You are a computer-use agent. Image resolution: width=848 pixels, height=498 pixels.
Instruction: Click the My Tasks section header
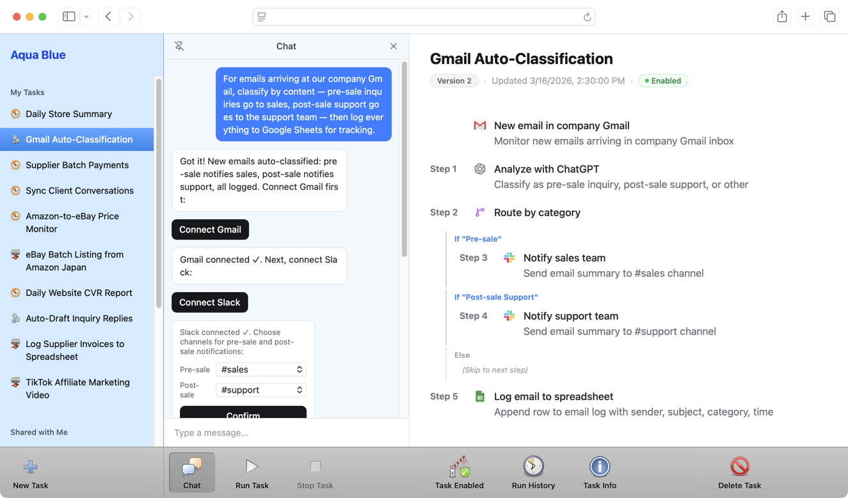[x=28, y=92]
